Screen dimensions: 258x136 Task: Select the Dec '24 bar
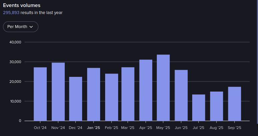coord(76,99)
